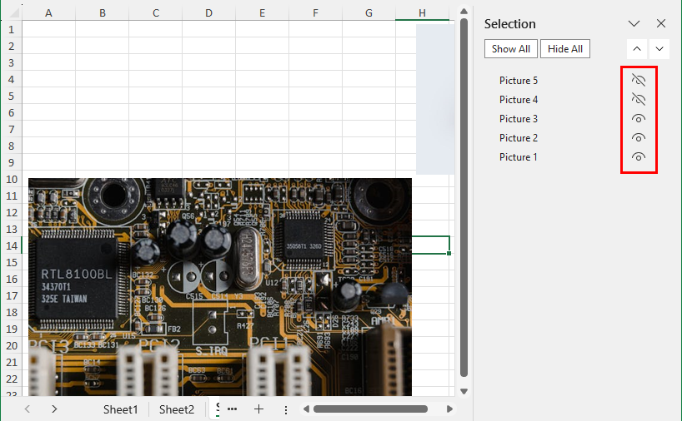Screen dimensions: 682x421
Task: Move selected object down with Send Backward arrow
Action: 659,48
